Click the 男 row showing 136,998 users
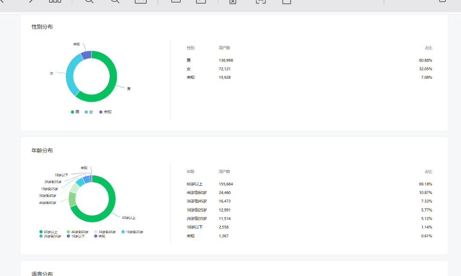Screen dimensions: 461x276 coord(309,60)
